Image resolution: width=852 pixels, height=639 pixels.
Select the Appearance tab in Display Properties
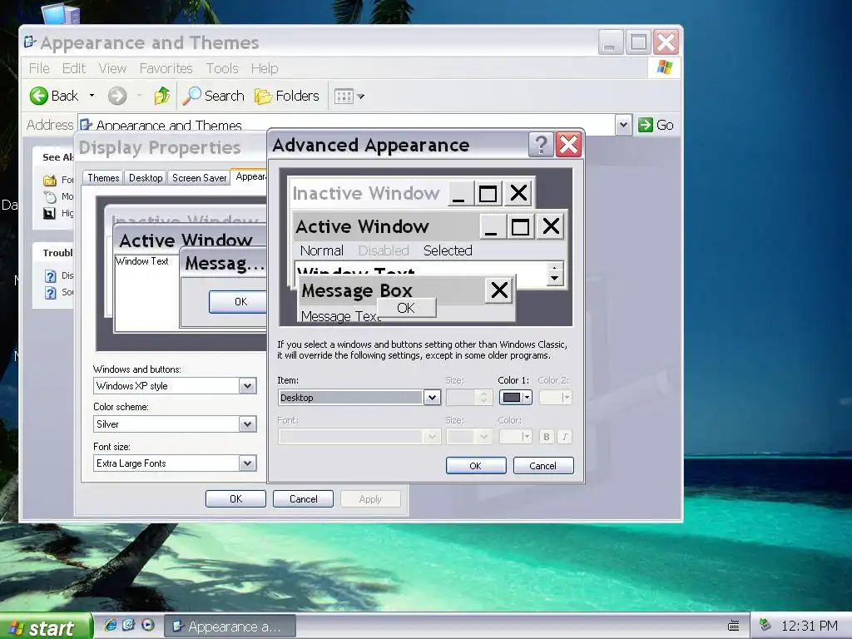pyautogui.click(x=250, y=176)
